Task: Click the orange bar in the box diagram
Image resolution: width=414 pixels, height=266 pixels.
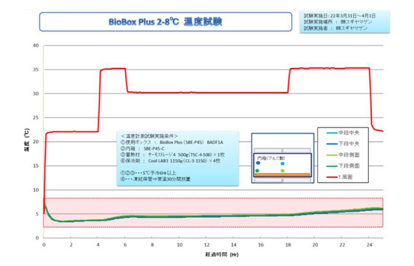Action: tap(282, 174)
